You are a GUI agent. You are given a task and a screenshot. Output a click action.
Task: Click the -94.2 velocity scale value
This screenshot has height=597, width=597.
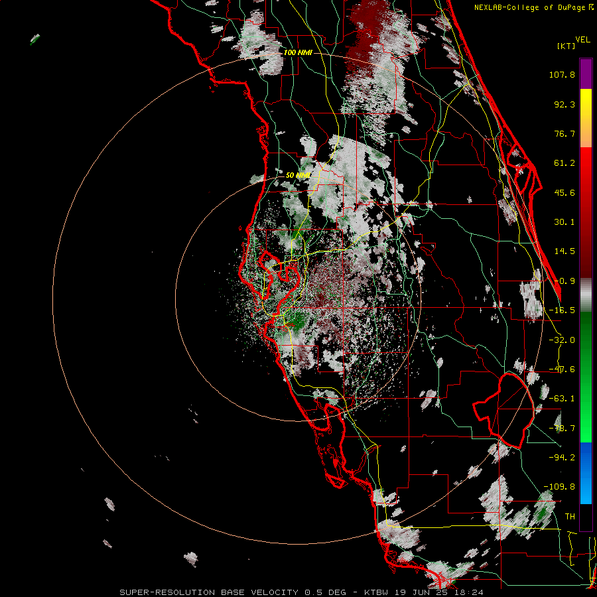562,458
